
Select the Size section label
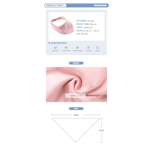(76, 109)
